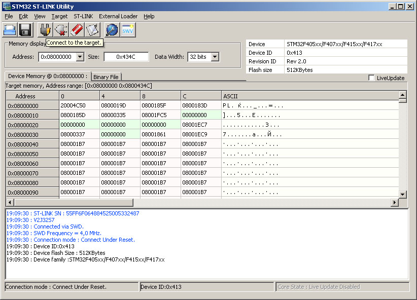Click the horizontal scrollbar right arrow
417x300 pixels.
click(395, 203)
